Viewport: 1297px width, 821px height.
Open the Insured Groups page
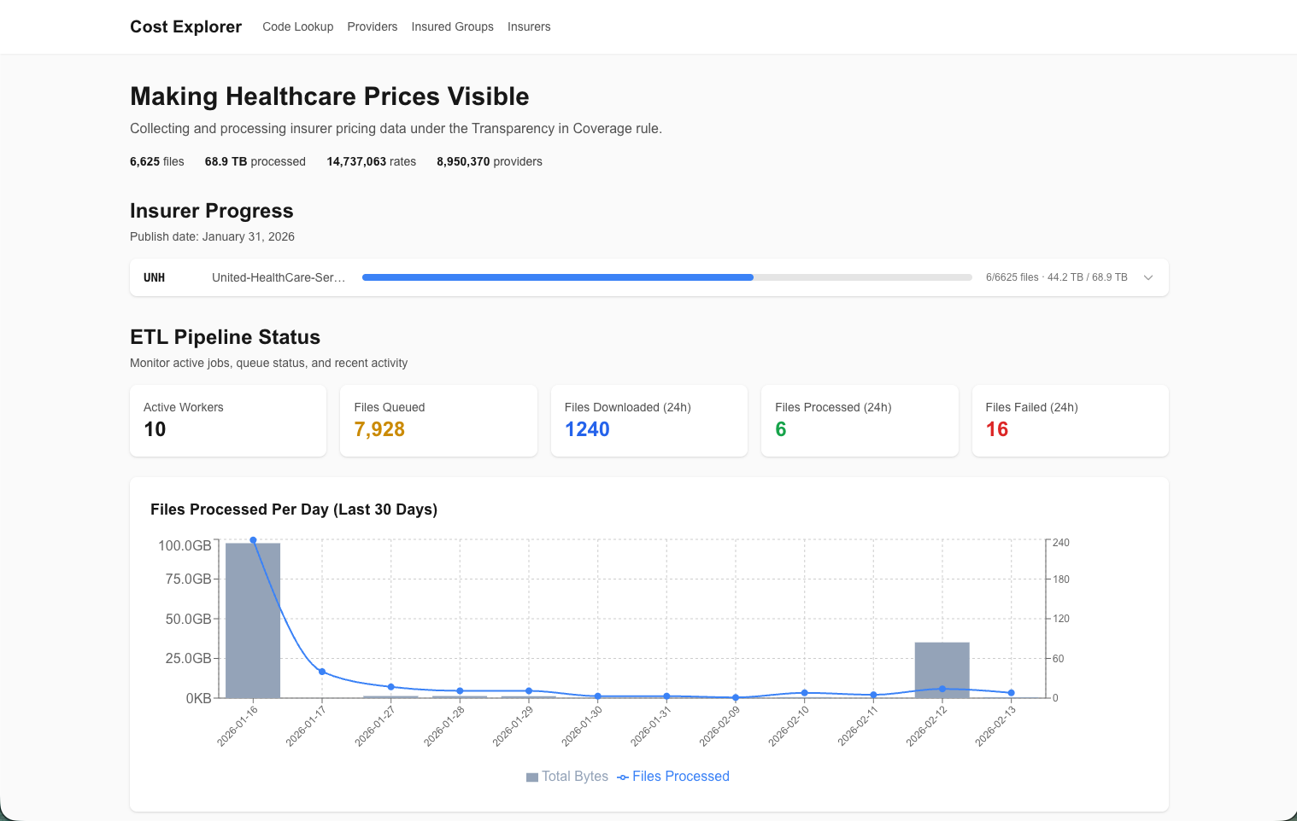(452, 26)
